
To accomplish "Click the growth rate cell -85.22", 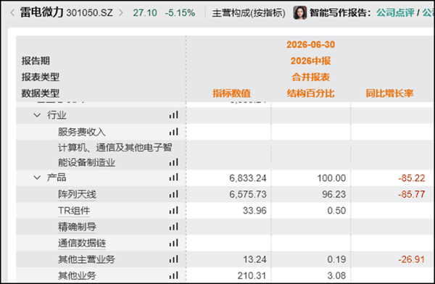I will pyautogui.click(x=411, y=177).
